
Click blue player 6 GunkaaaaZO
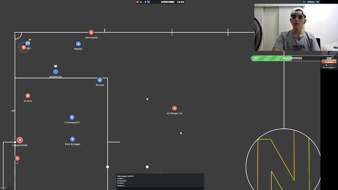pyautogui.click(x=72, y=117)
